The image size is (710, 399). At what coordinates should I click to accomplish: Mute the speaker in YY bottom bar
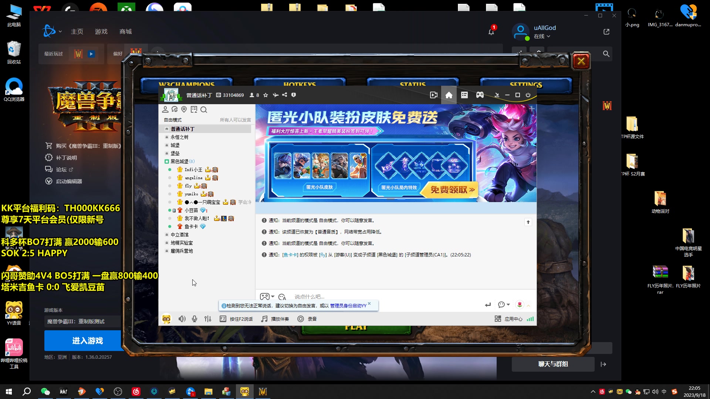click(182, 319)
